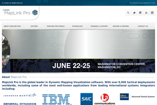Click the circular photo on slider edge
The width and height of the screenshot is (157, 105).
pos(6,51)
